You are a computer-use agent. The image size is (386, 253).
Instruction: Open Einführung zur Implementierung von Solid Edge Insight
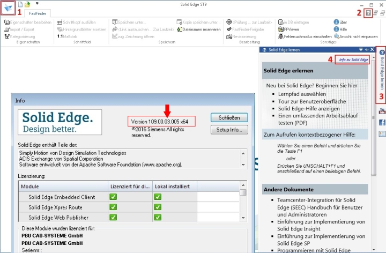[321, 225]
